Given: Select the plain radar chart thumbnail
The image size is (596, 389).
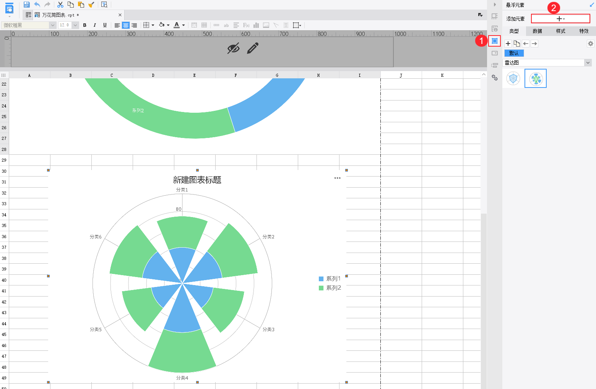Looking at the screenshot, I should tap(513, 79).
